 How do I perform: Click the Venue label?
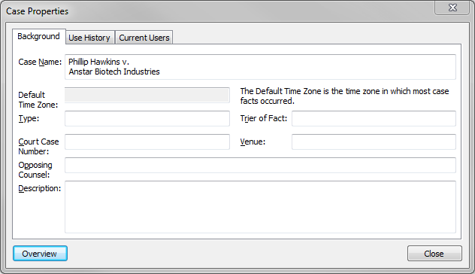click(x=253, y=142)
